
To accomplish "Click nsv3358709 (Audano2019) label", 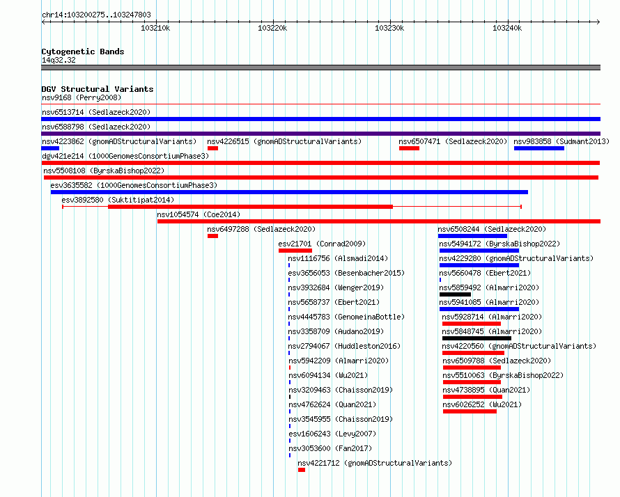I will coord(336,331).
